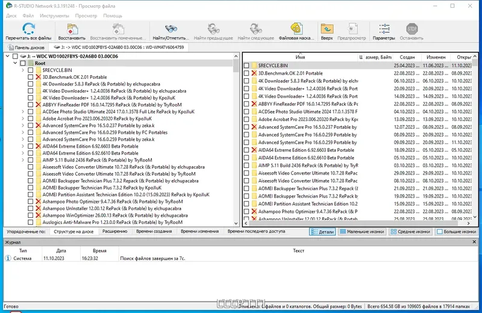Click the Восстановить recover icon
This screenshot has width=482, height=313.
point(72,29)
